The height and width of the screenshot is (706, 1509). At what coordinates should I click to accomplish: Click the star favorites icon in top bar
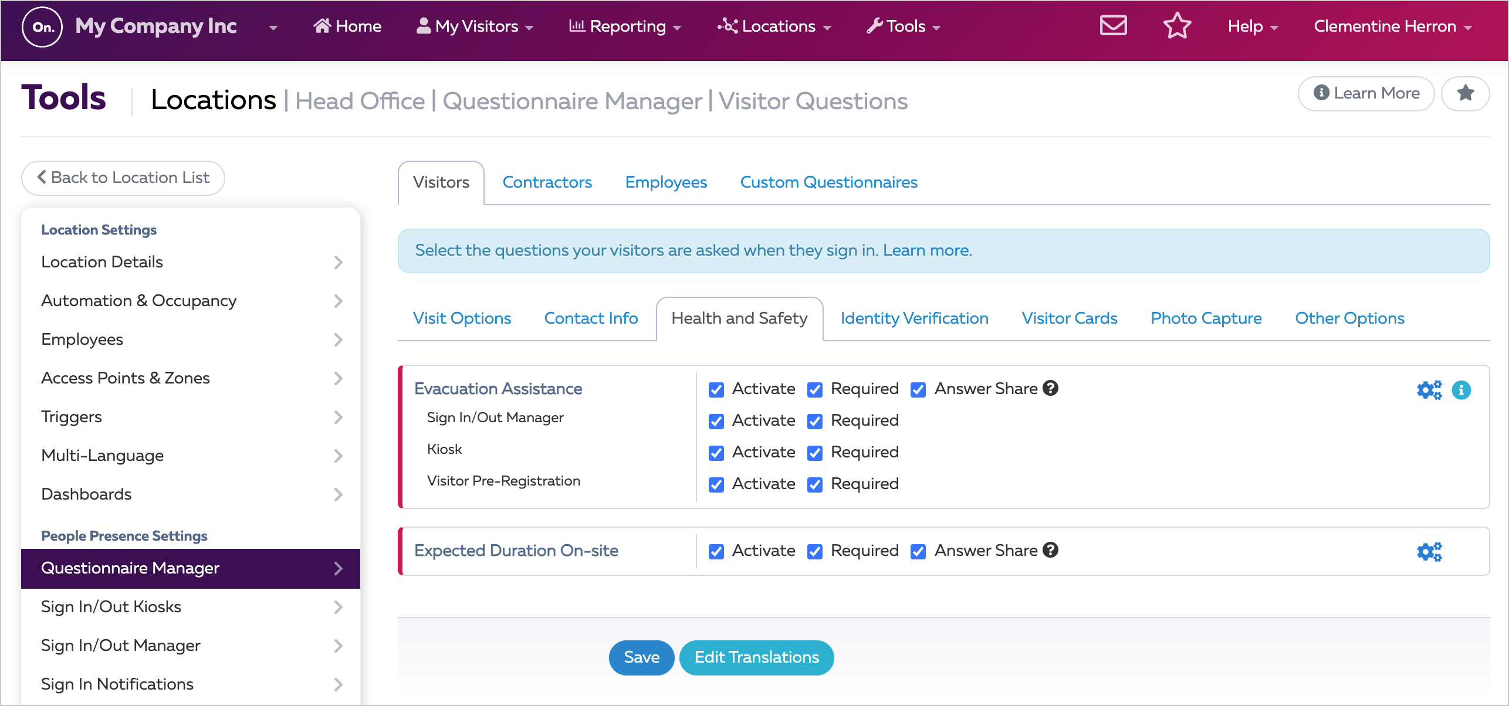pos(1178,25)
